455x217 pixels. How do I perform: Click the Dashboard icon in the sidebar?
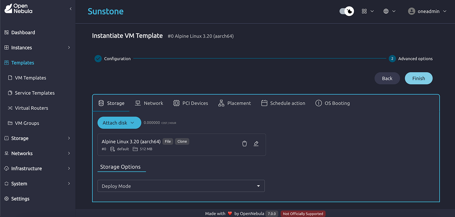coord(6,33)
